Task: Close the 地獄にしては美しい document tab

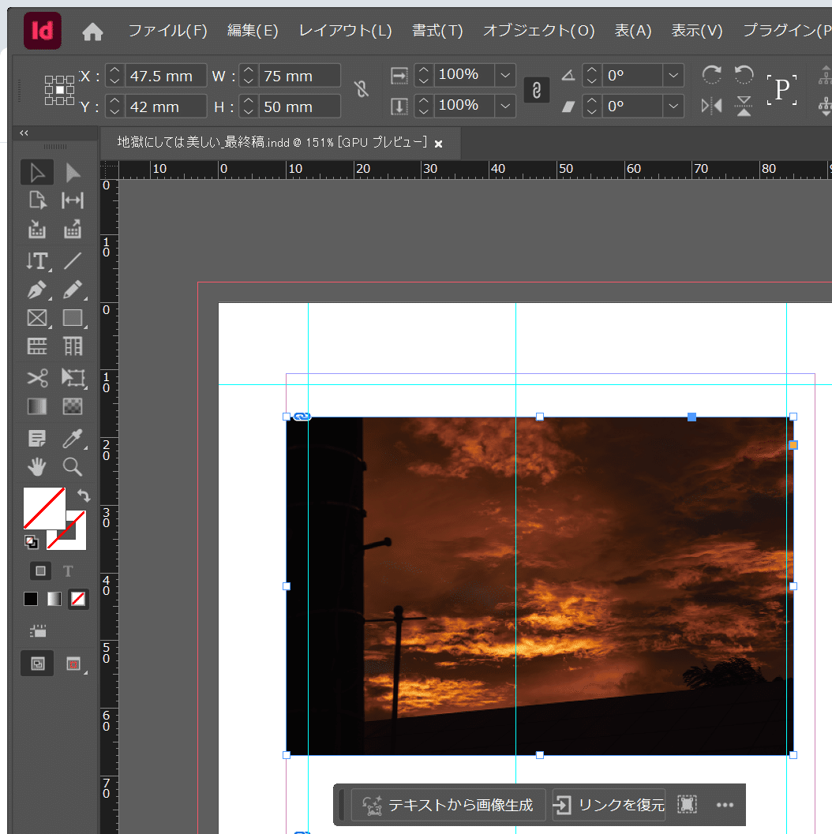Action: [x=438, y=144]
